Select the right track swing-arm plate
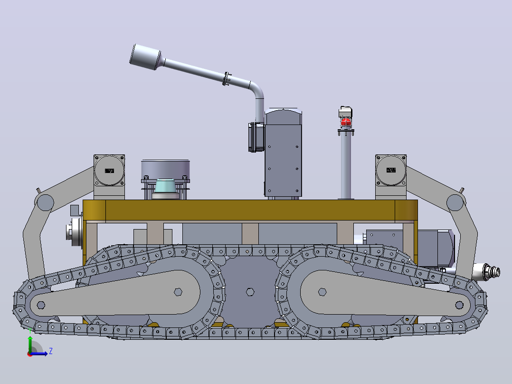 385,293
